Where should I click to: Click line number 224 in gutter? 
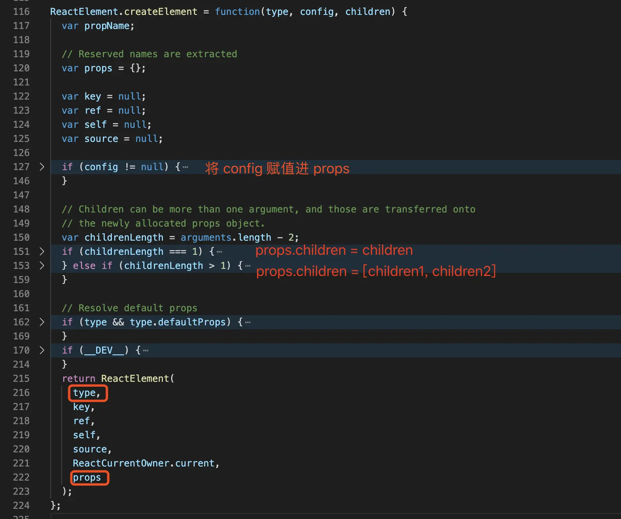pyautogui.click(x=21, y=506)
